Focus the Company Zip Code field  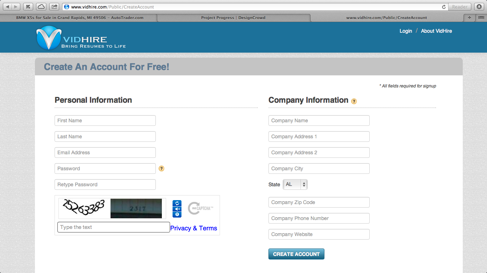(319, 202)
